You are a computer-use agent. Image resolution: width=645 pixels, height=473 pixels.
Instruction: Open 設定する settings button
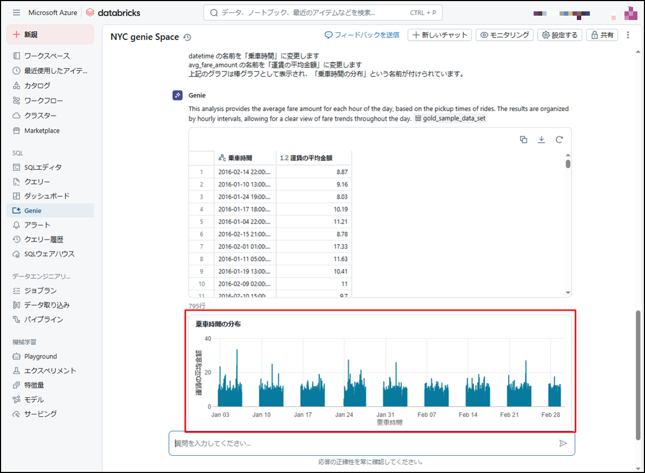[x=560, y=35]
